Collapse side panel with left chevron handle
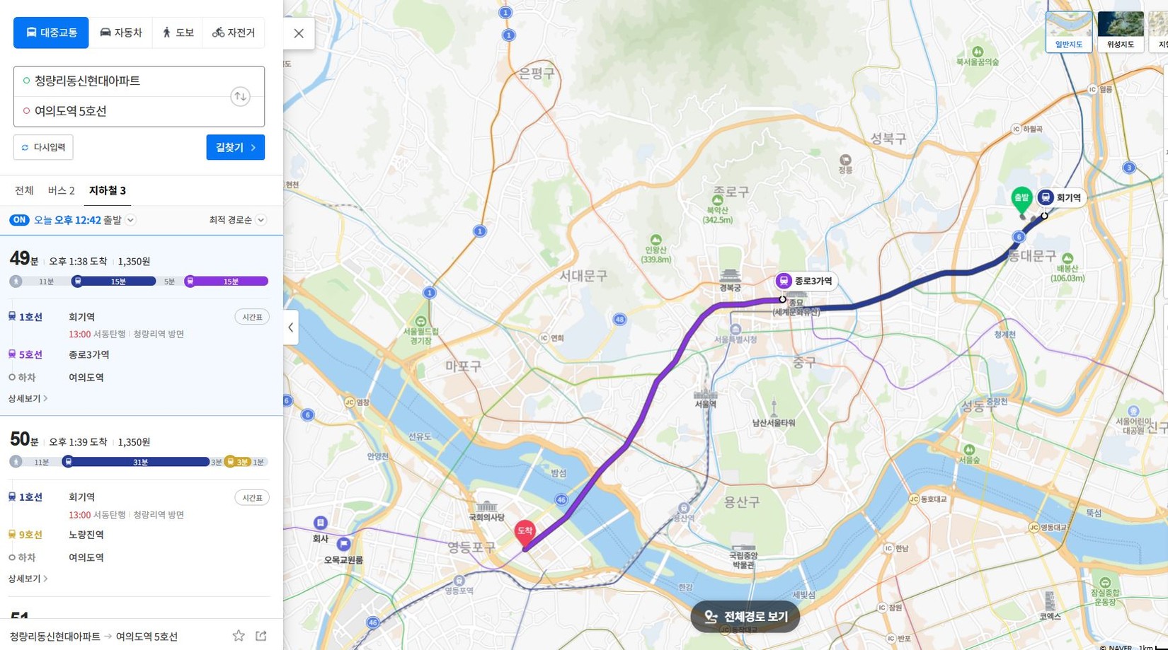 (290, 327)
